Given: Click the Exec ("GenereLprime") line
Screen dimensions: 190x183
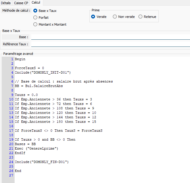Looking at the screenshot, I should (x=37, y=148).
